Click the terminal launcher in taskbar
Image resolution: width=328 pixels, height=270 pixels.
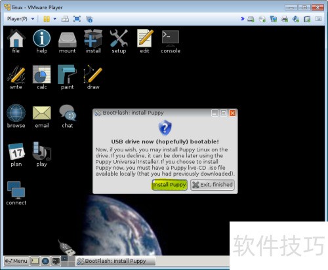point(56,261)
